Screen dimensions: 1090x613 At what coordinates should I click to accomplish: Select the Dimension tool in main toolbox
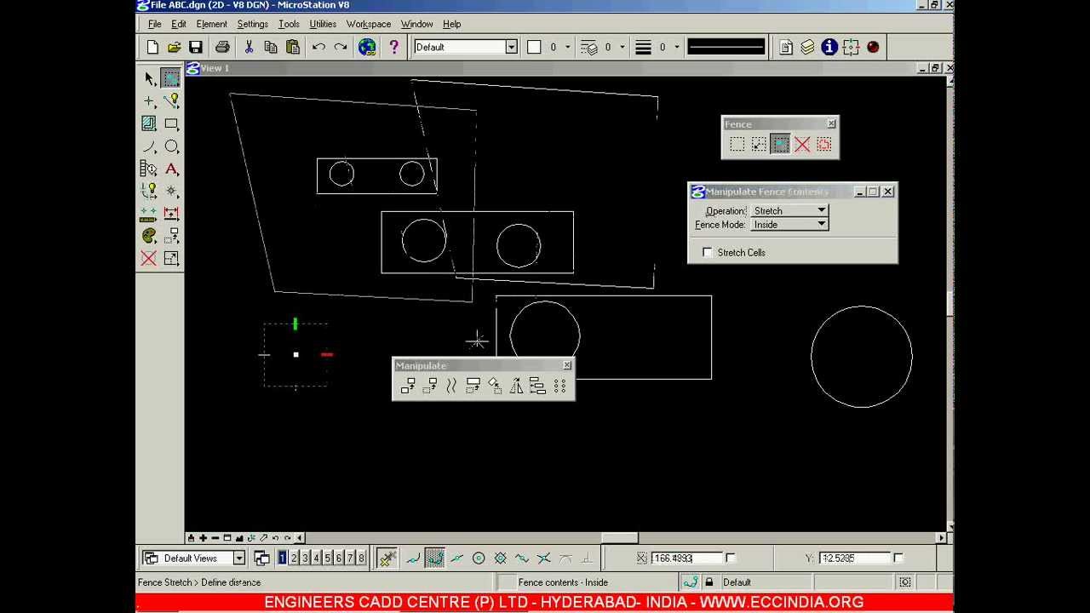[x=171, y=214]
